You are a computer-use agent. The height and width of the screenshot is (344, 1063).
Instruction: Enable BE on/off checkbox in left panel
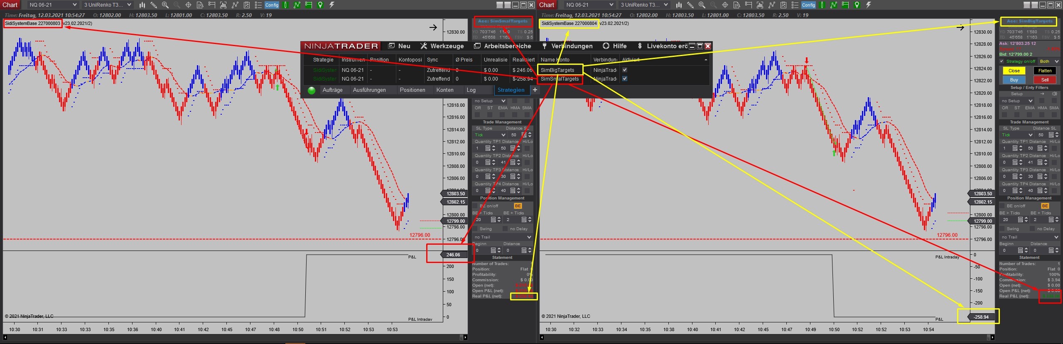tap(475, 206)
